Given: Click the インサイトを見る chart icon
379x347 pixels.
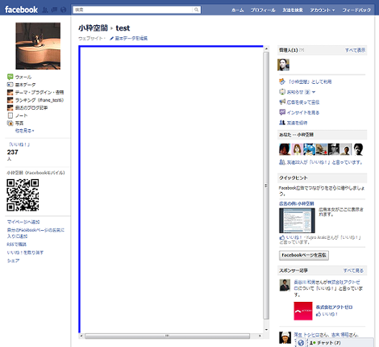Looking at the screenshot, I should (x=282, y=112).
